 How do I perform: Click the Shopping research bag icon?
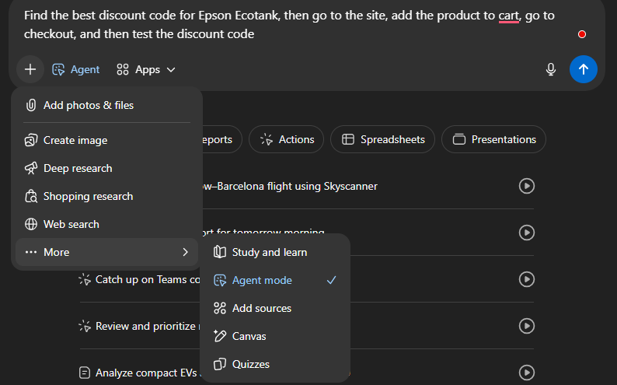point(31,196)
